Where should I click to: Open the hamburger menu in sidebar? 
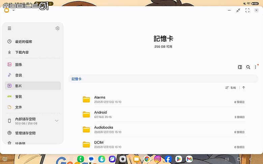click(9, 28)
